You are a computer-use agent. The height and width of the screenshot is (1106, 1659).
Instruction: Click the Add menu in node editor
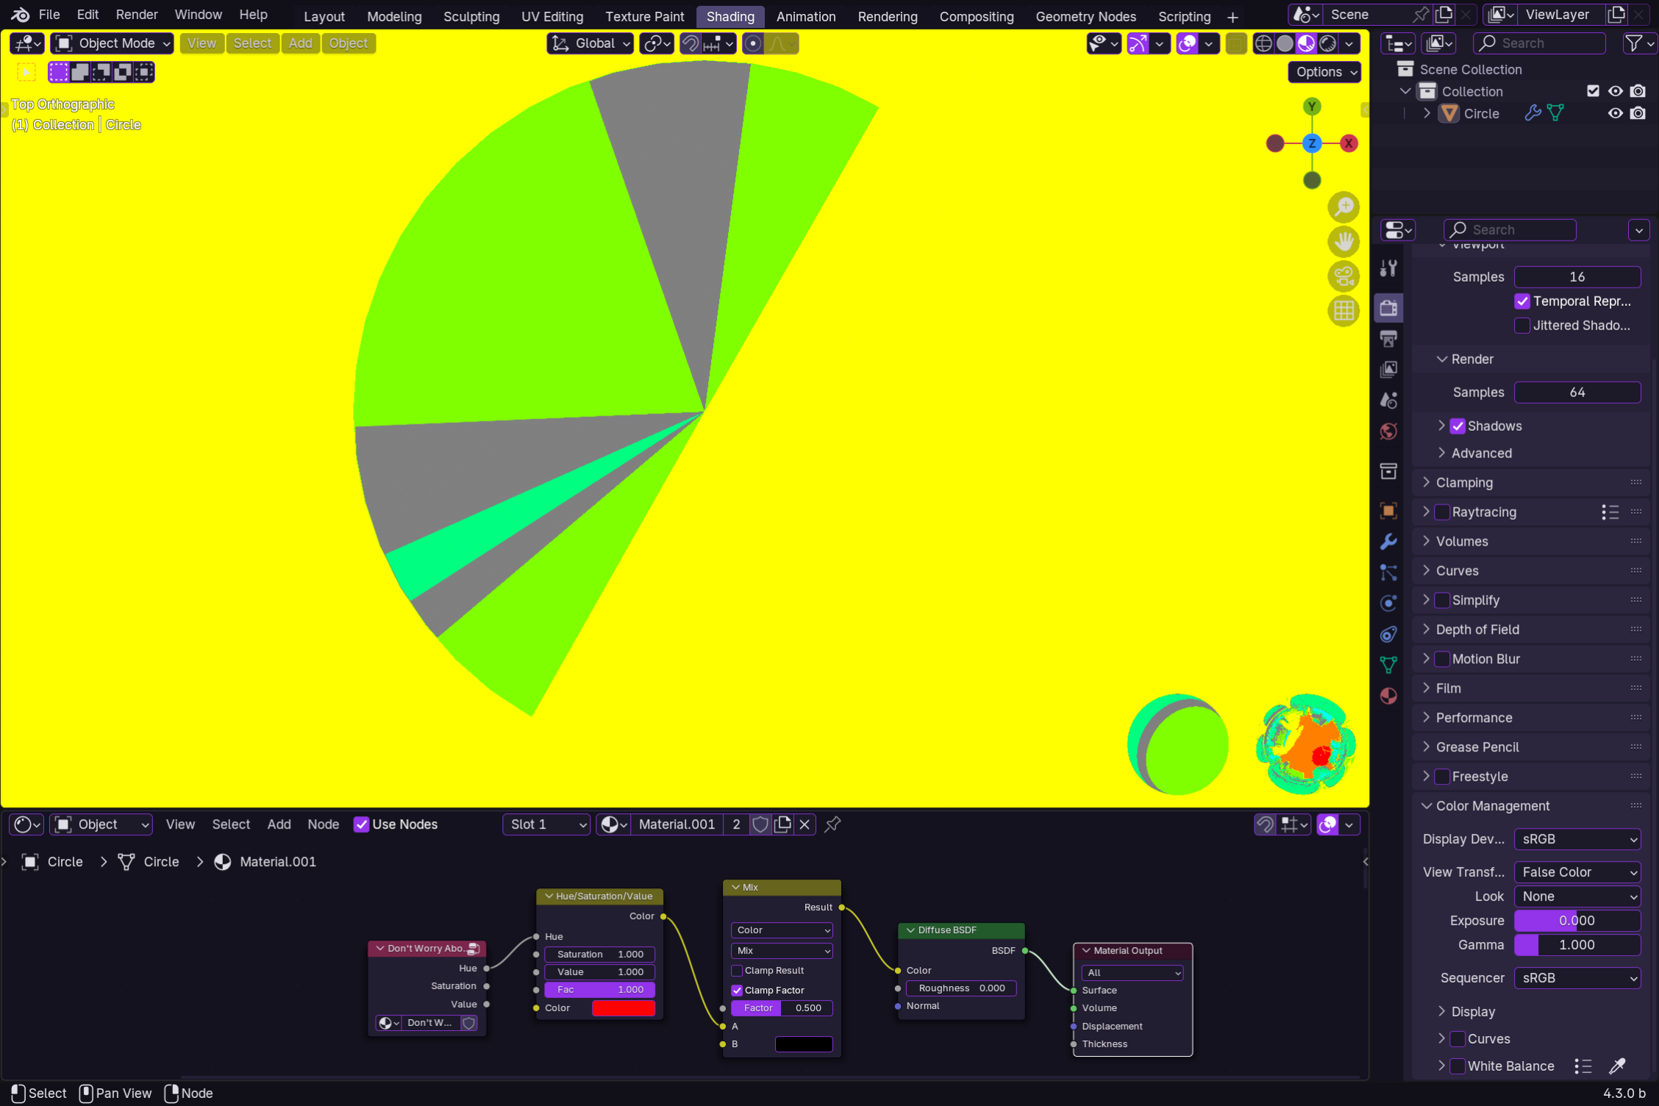(279, 824)
